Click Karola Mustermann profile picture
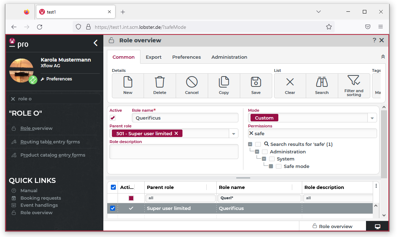Image resolution: width=397 pixels, height=237 pixels. (21, 70)
